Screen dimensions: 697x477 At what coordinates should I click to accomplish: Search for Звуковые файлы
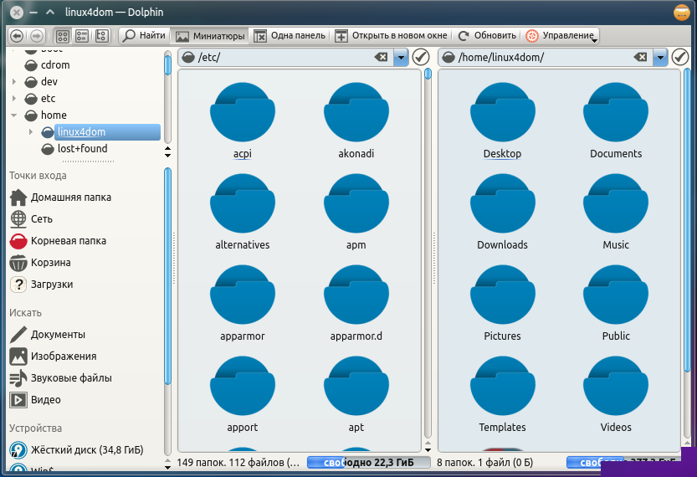pos(60,378)
